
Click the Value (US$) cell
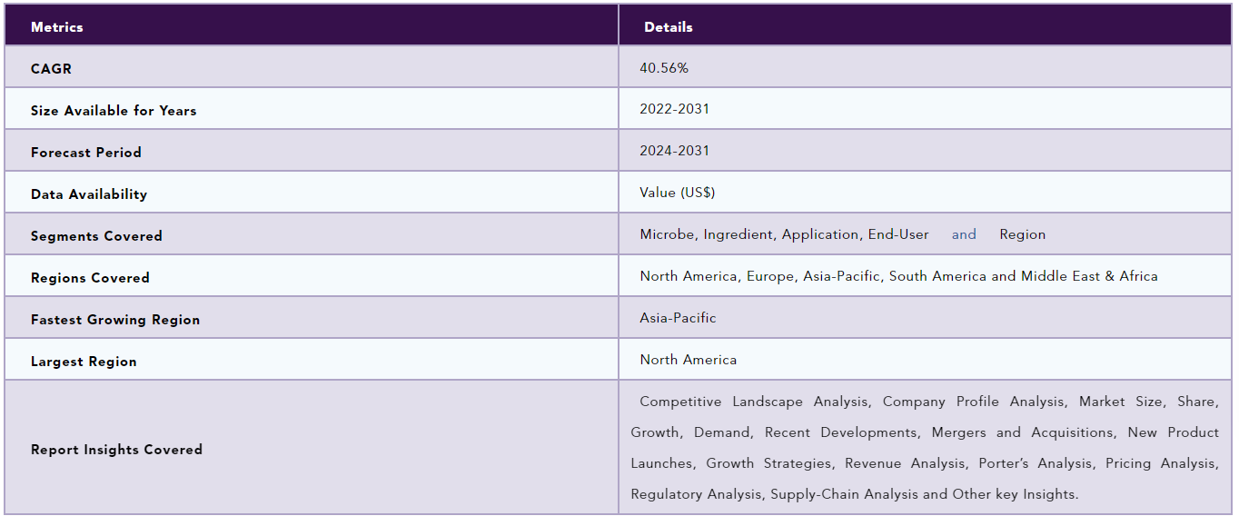coord(678,193)
